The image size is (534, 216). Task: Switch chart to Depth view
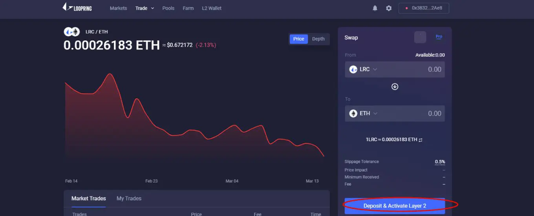point(318,39)
